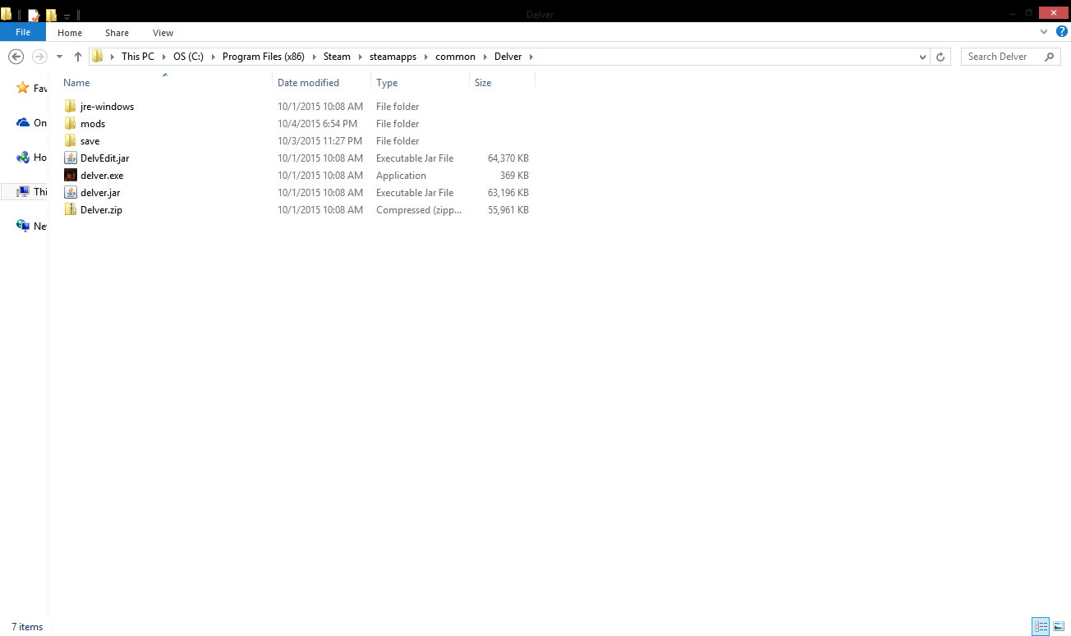The image size is (1071, 636).
Task: Click the Compressed (zipp... type cell
Action: pyautogui.click(x=419, y=210)
